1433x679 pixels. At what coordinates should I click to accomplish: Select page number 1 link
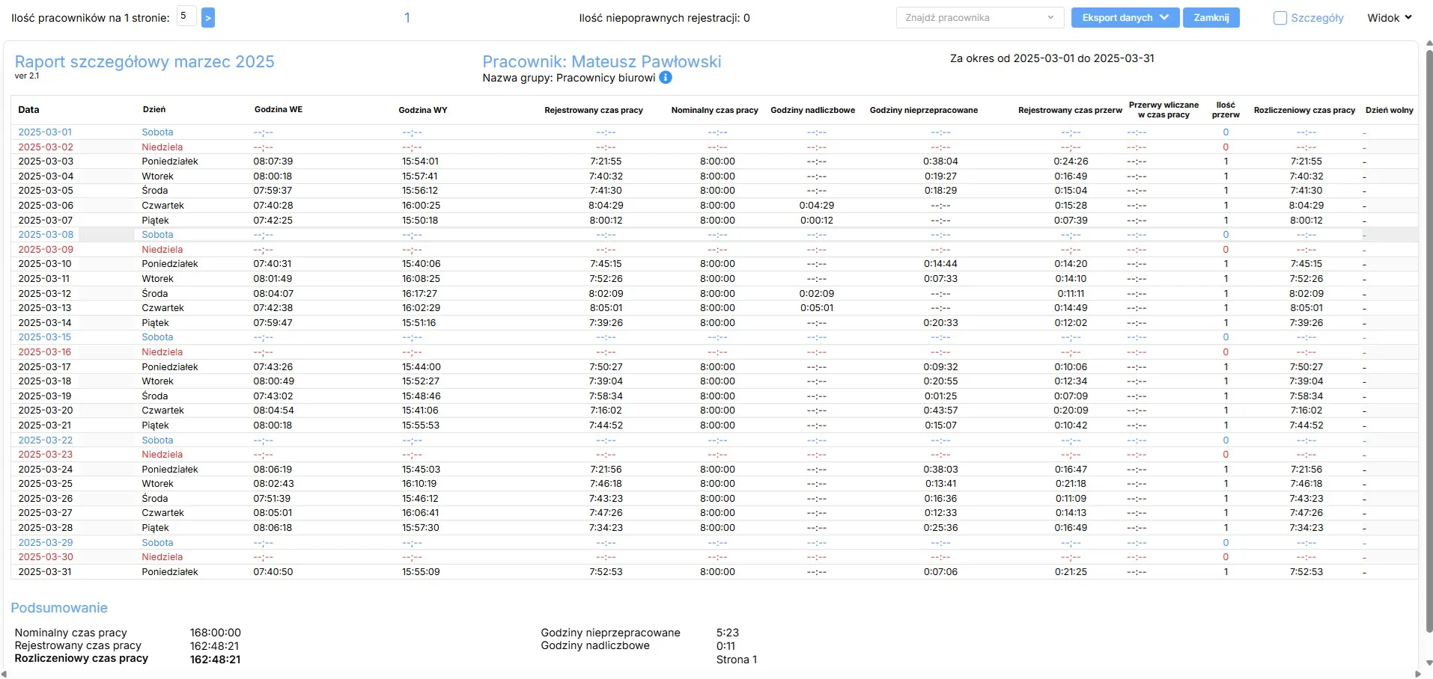click(407, 18)
